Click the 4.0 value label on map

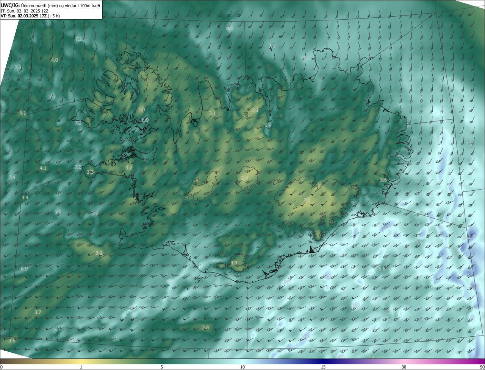click(x=55, y=60)
